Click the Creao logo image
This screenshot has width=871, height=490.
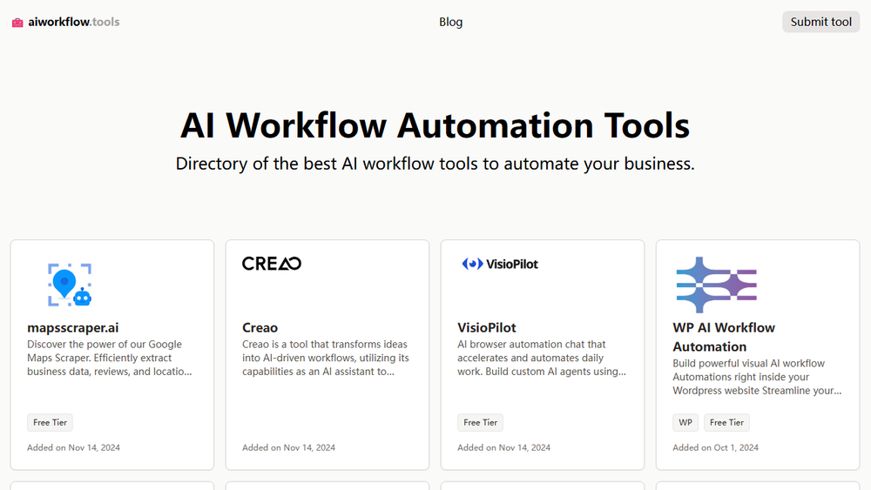click(x=272, y=264)
